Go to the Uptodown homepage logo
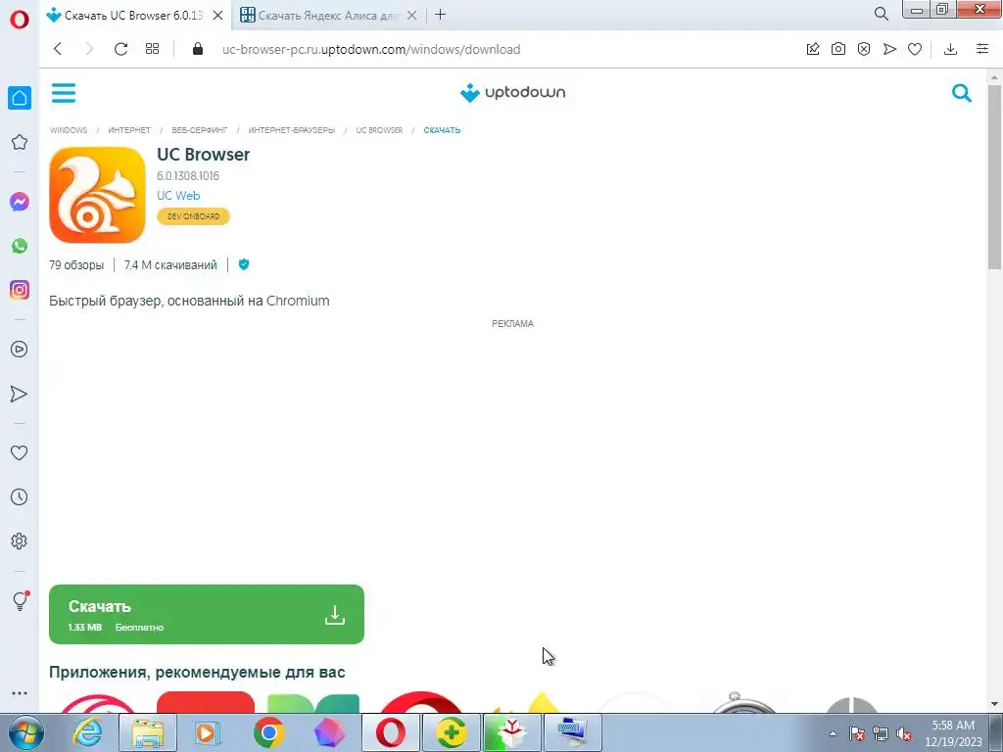 click(x=512, y=93)
